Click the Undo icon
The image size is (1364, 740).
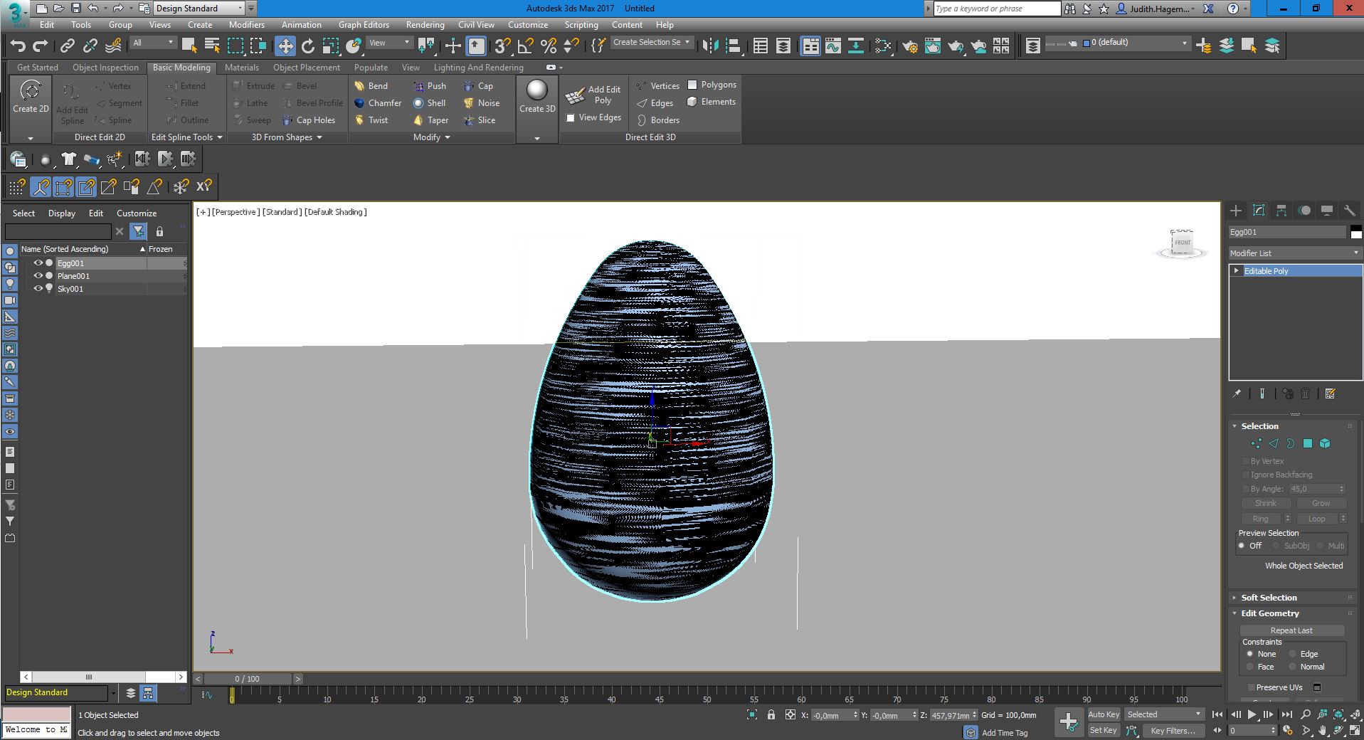17,46
